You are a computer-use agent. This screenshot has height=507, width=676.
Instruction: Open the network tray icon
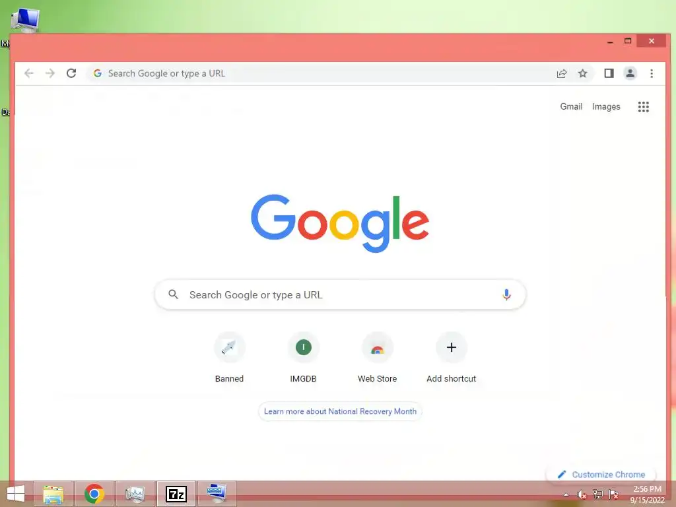tap(598, 494)
